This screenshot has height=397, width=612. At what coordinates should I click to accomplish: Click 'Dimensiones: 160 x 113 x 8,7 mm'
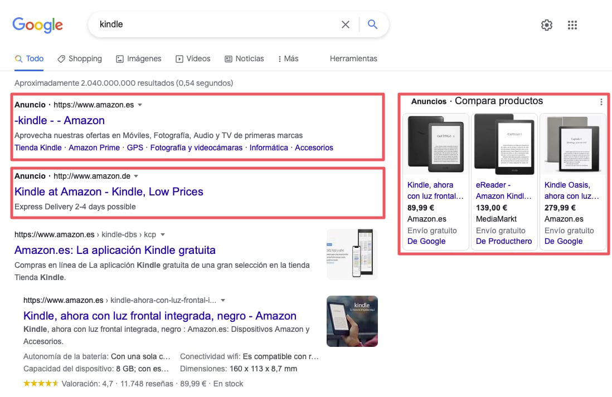click(x=239, y=369)
